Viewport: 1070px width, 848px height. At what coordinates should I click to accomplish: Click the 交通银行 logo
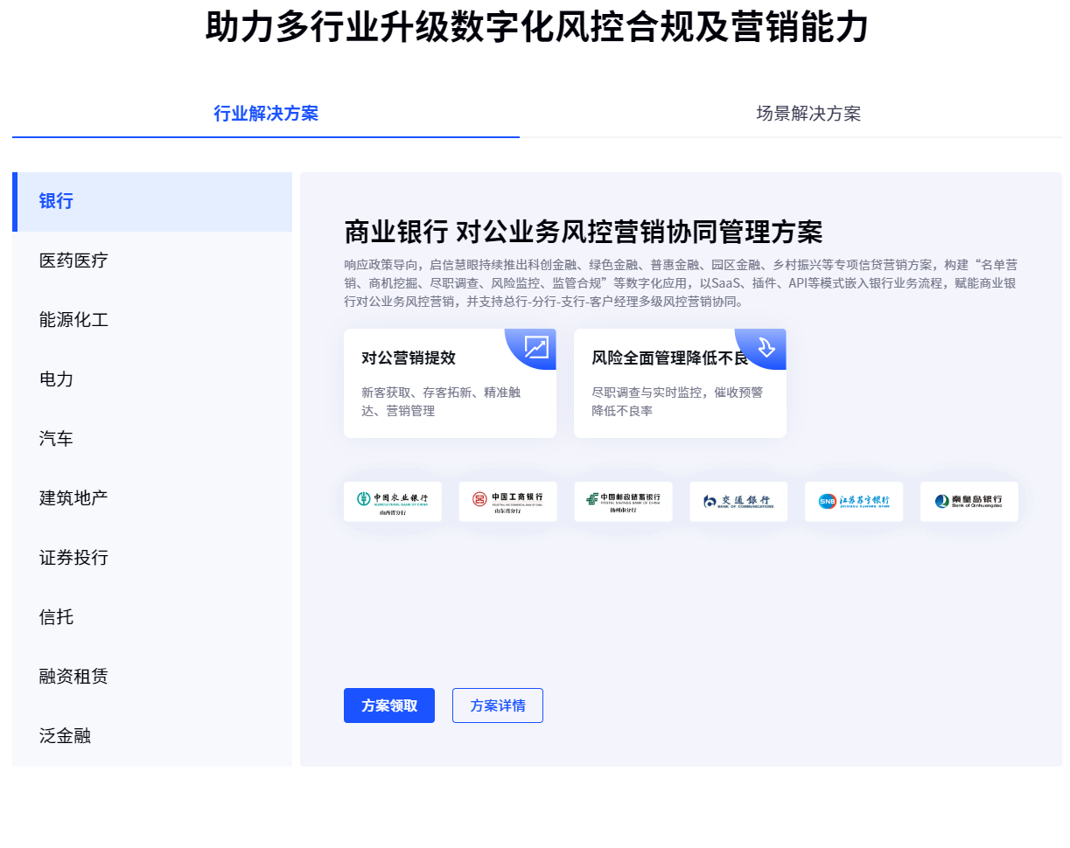[738, 502]
